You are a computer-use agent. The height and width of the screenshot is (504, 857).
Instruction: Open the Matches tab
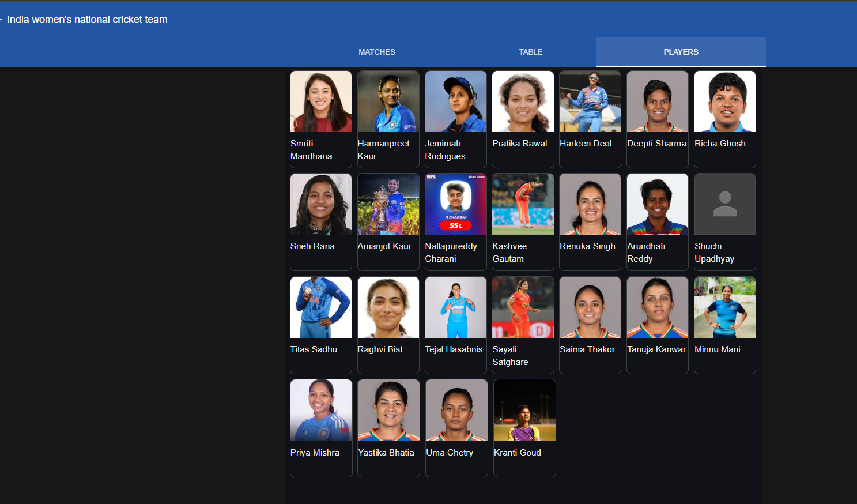(x=377, y=52)
